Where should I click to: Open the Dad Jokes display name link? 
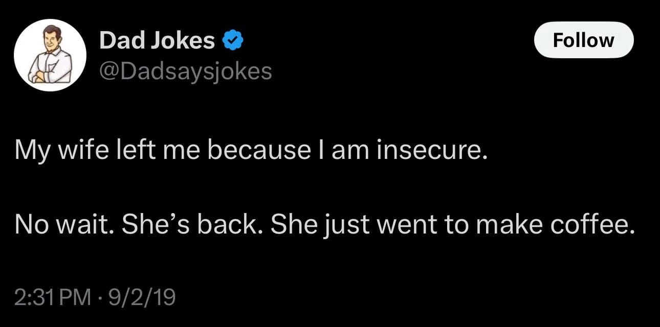pyautogui.click(x=157, y=41)
